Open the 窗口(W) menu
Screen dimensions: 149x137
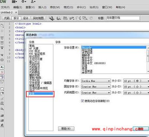107,7
